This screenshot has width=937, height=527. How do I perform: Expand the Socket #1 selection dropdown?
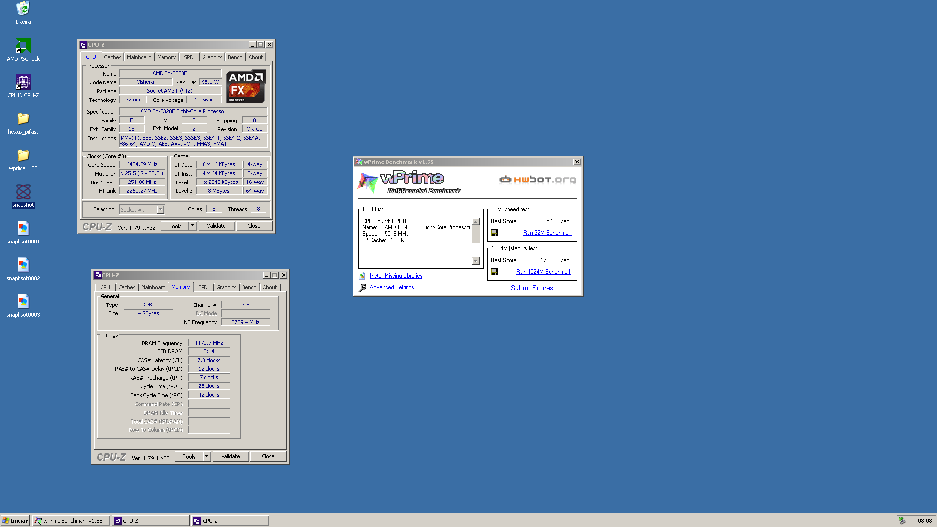[x=160, y=210]
